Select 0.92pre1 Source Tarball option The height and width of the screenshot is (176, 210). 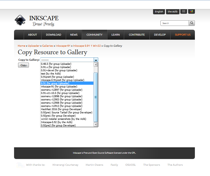tap(67, 113)
